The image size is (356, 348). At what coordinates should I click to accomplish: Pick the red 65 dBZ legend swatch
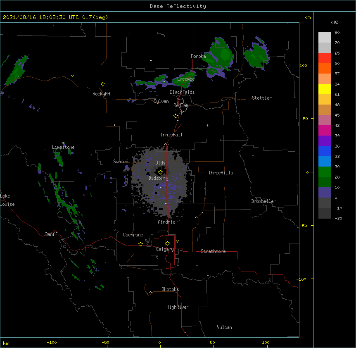[x=325, y=58]
